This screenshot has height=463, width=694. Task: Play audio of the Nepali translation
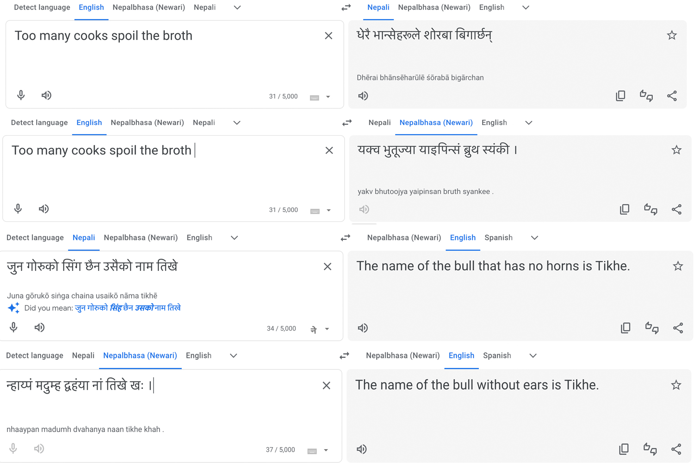coord(363,96)
